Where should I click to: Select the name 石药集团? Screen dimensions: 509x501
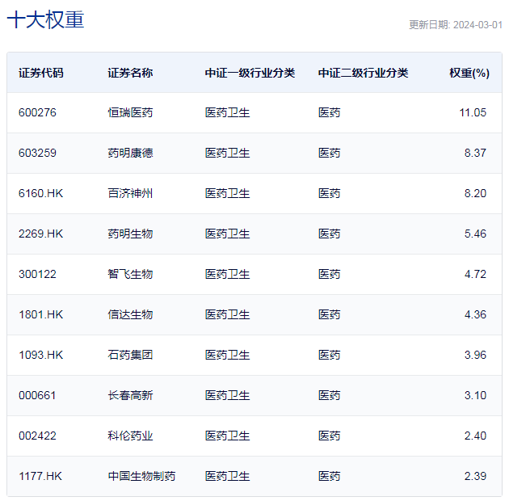130,355
